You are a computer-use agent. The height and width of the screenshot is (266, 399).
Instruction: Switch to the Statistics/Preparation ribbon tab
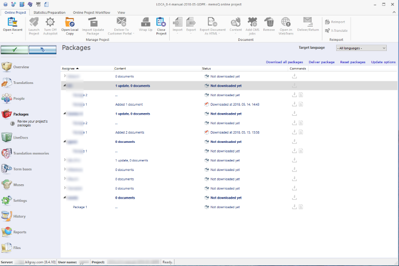click(48, 12)
